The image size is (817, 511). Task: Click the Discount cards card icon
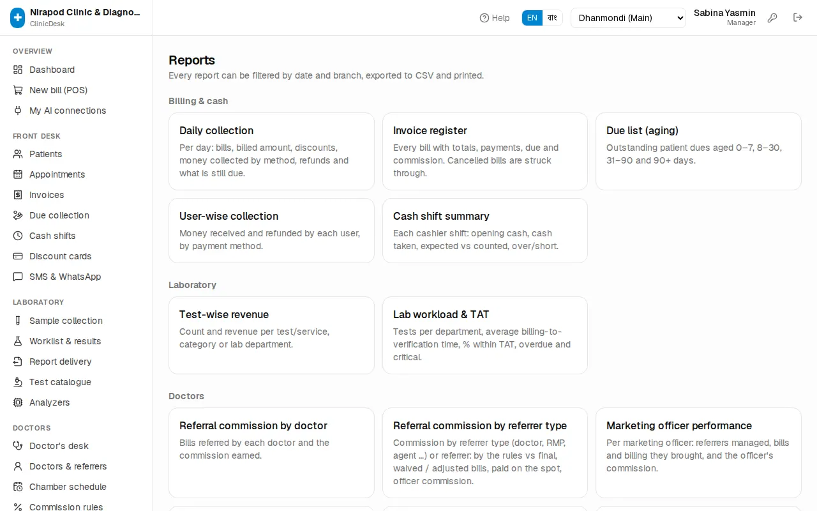tap(18, 256)
